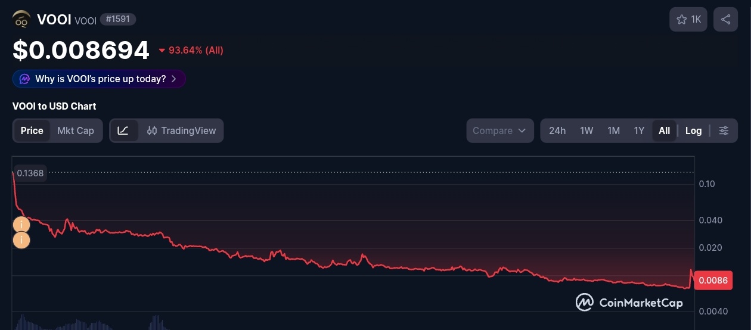Add VOOI to watchlist with star button
The width and height of the screenshot is (751, 330).
tap(688, 20)
